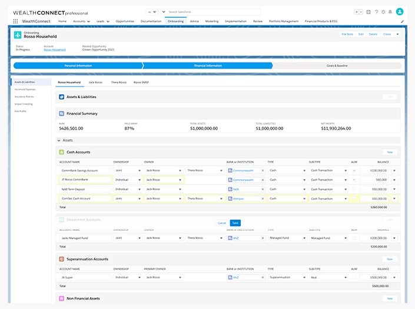The image size is (415, 309).
Task: Clear Commonwealth bank in CommBank Savings row
Action: point(263,170)
